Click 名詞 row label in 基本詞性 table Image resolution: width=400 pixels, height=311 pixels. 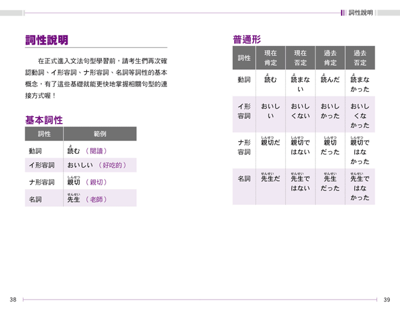coord(35,199)
